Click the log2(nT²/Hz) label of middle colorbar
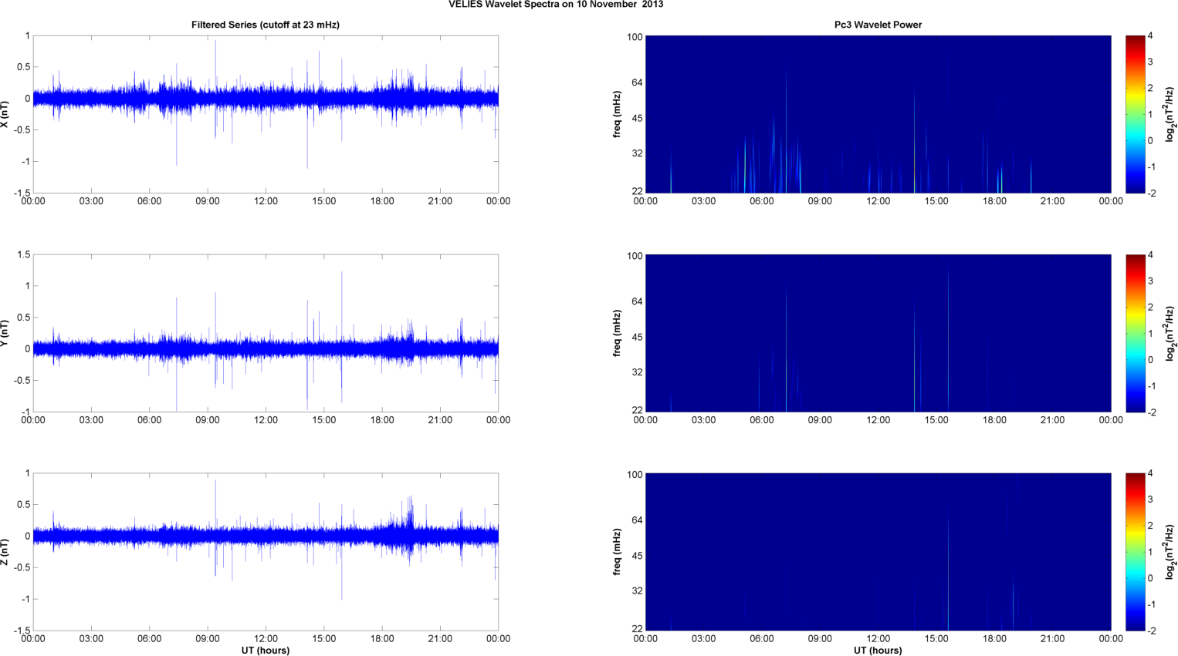 click(x=1171, y=333)
